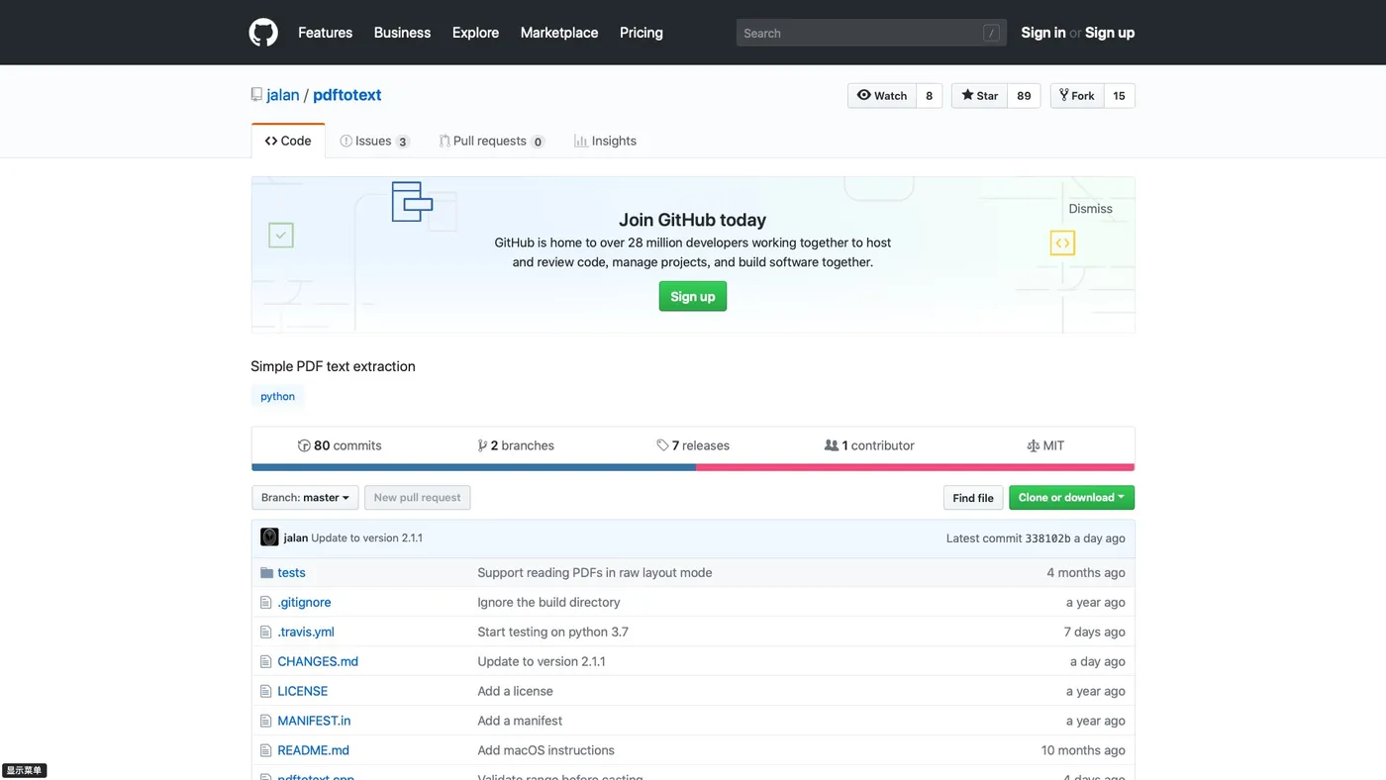Image resolution: width=1386 pixels, height=780 pixels.
Task: Click the Find file button
Action: pos(973,498)
